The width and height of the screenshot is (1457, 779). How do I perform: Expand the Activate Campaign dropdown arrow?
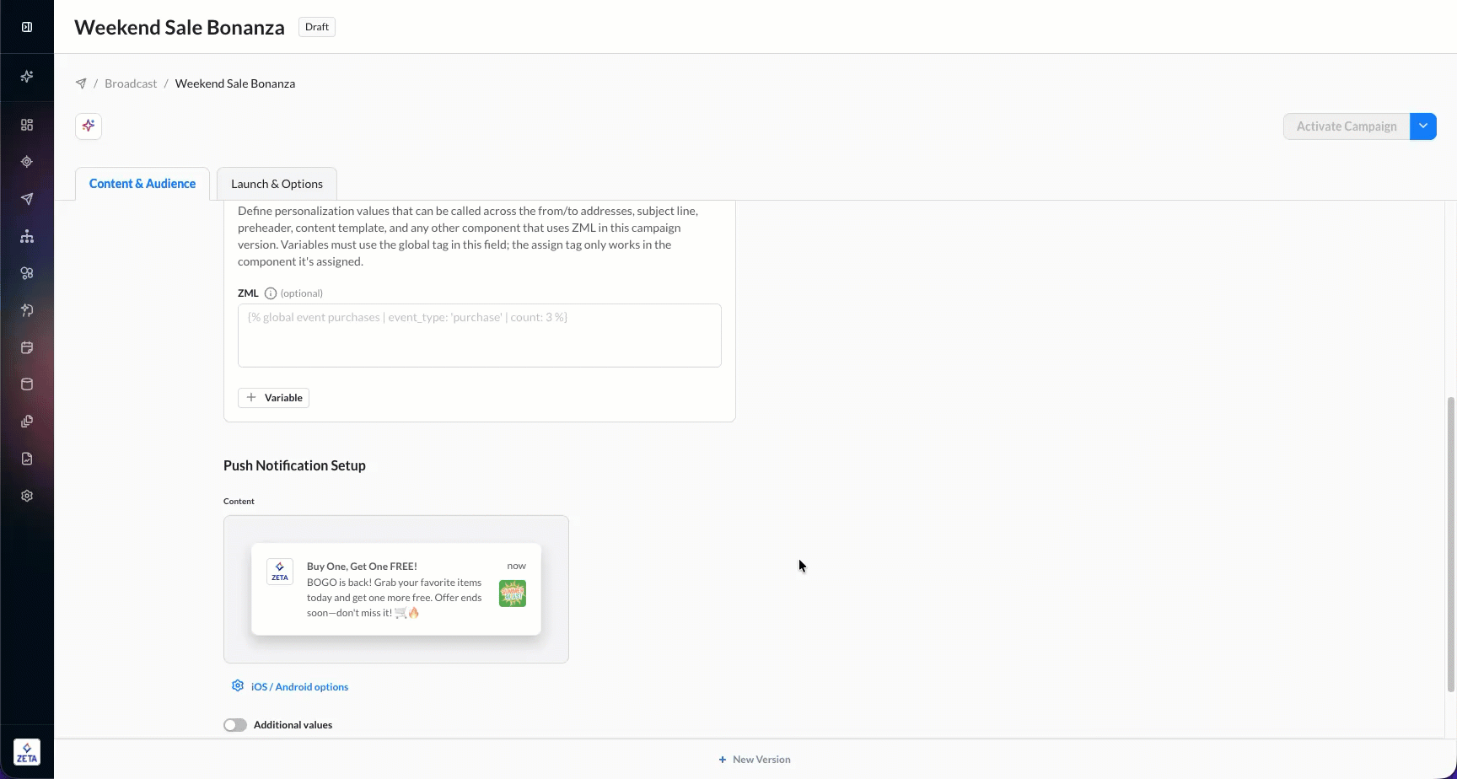[1423, 126]
